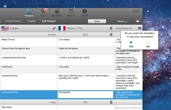Toggle the Comments On dropdown icon
The height and width of the screenshot is (110, 171).
(x=139, y=28)
